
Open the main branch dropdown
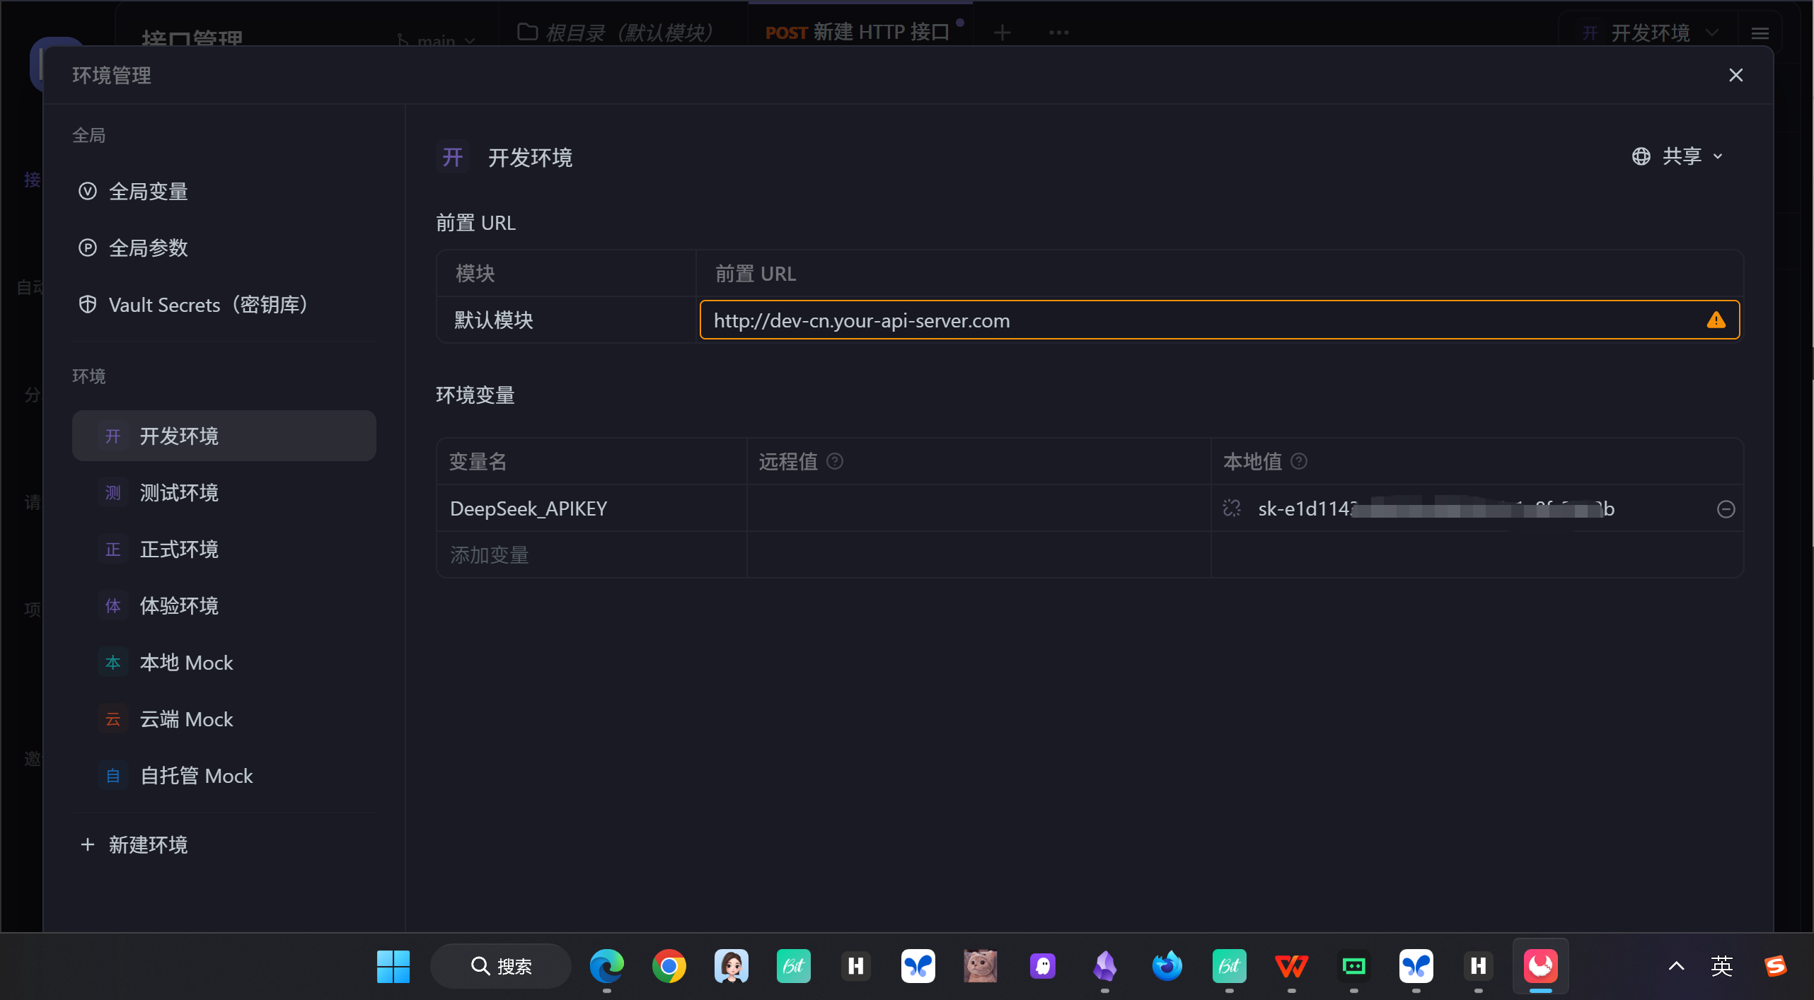tap(436, 41)
